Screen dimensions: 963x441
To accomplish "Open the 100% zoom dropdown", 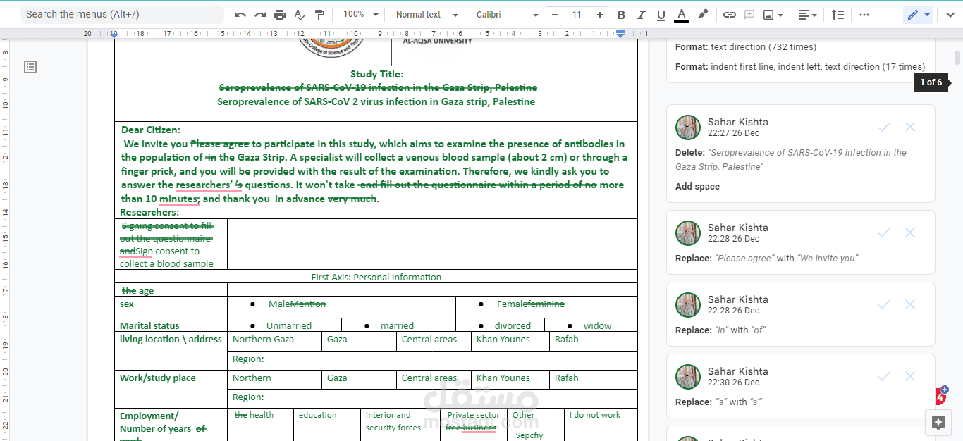I will click(361, 15).
